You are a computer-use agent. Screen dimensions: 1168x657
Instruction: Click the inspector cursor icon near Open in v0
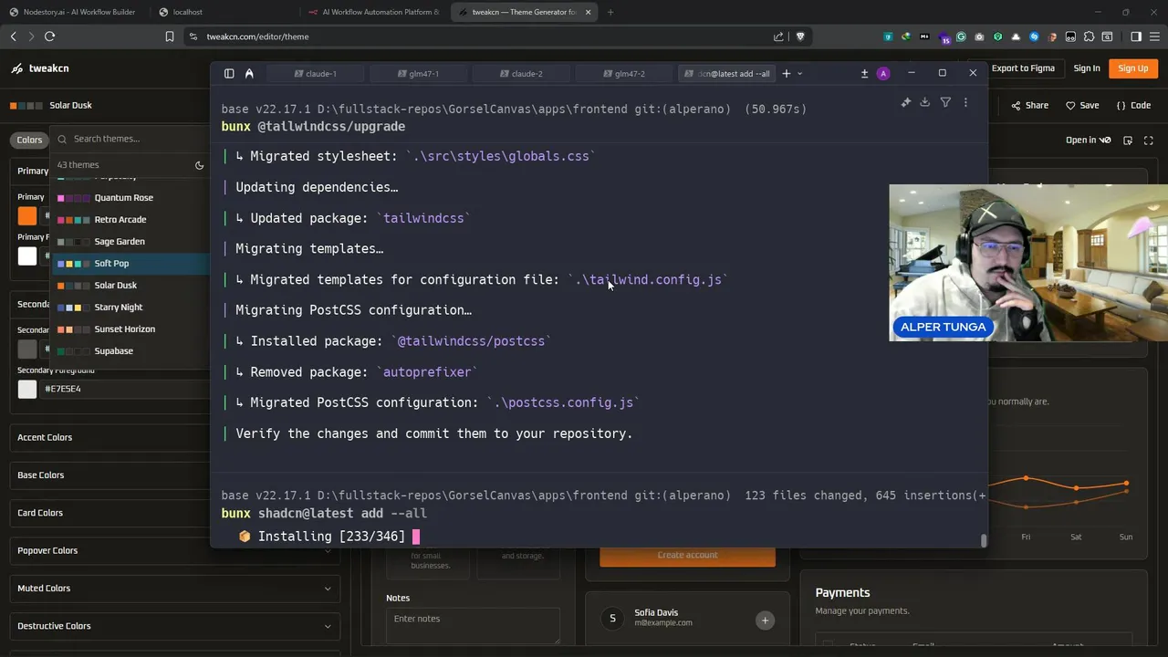(1128, 141)
